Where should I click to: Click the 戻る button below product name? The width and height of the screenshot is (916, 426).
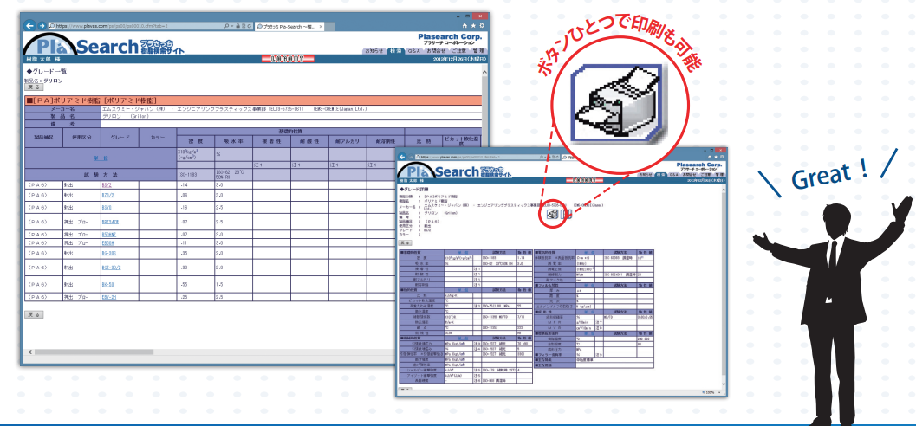(33, 87)
